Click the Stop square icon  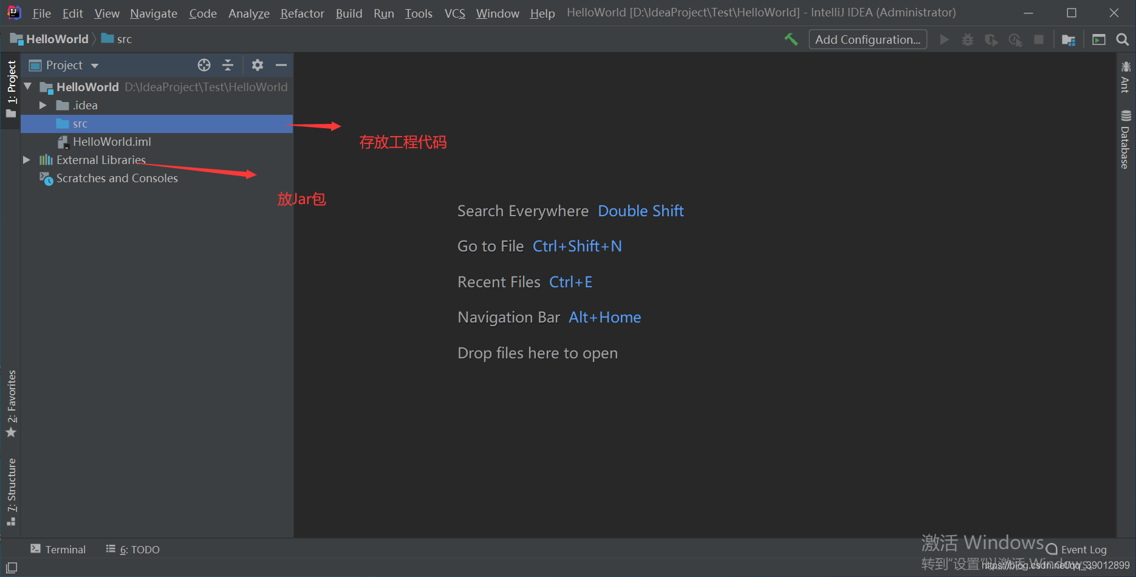click(x=1039, y=39)
